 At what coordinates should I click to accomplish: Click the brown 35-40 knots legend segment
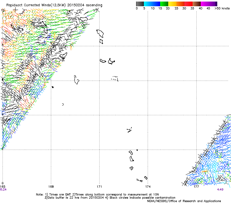coord(197,4)
